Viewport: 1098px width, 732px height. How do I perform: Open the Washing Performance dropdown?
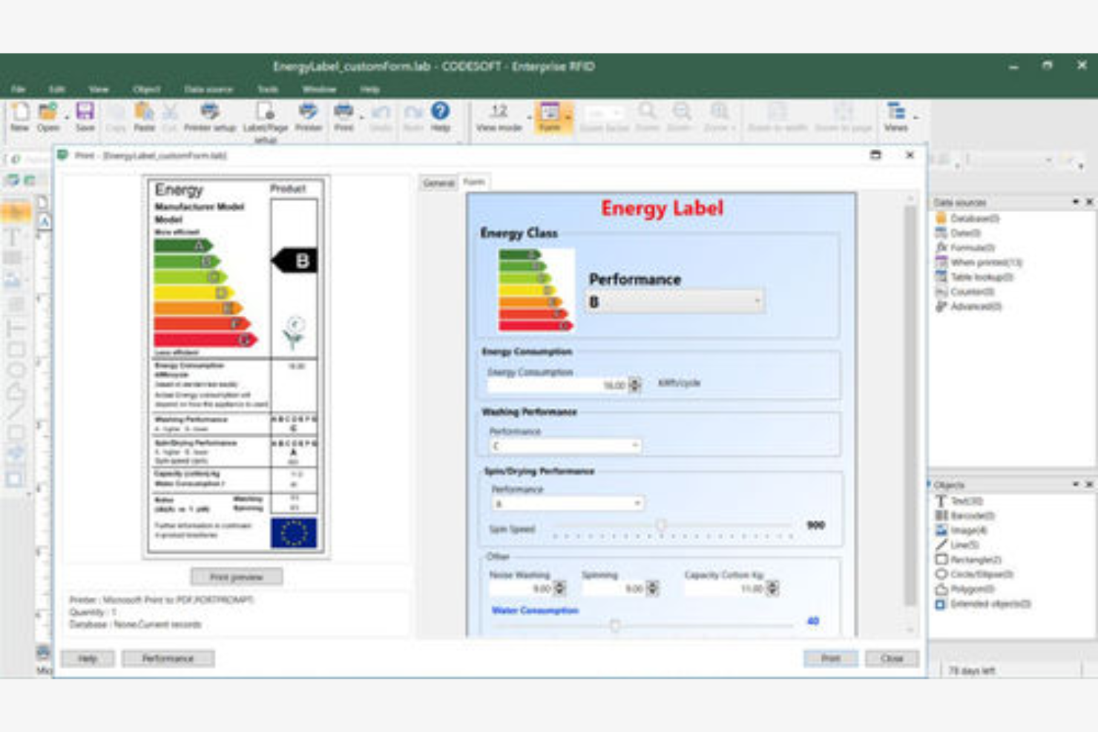pyautogui.click(x=565, y=446)
